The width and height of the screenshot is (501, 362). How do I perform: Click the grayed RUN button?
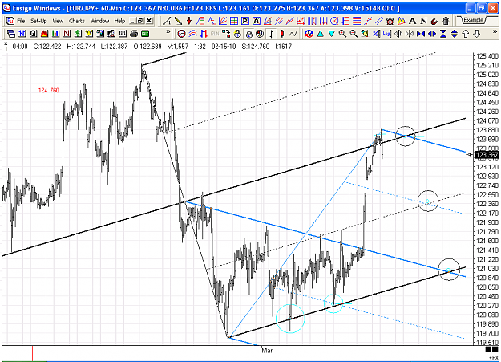(215, 33)
